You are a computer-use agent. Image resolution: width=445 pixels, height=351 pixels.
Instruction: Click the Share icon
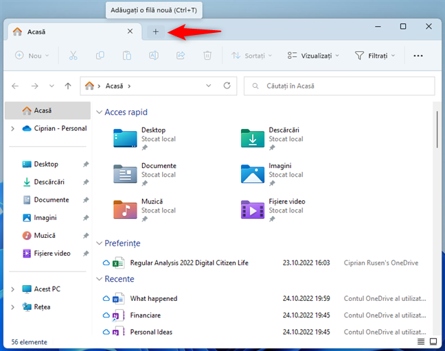pos(181,56)
